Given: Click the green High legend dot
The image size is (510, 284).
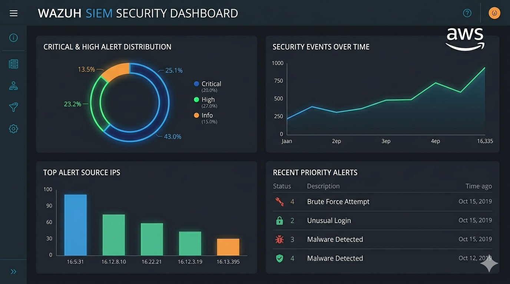Looking at the screenshot, I should click(196, 99).
